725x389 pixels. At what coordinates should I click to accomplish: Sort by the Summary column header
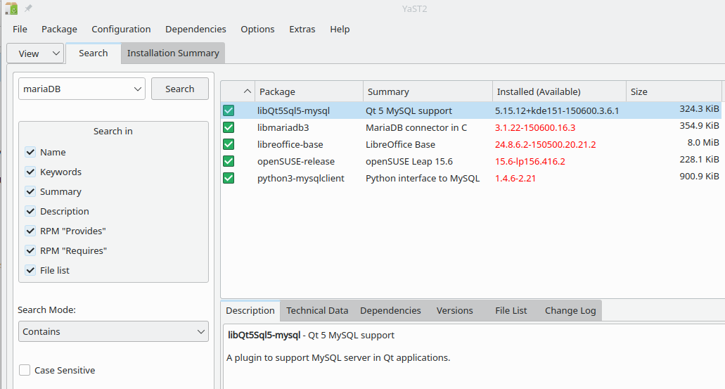428,91
